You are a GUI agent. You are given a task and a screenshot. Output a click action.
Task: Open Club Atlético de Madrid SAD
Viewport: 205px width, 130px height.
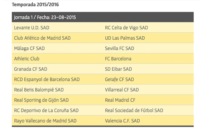(x=42, y=38)
